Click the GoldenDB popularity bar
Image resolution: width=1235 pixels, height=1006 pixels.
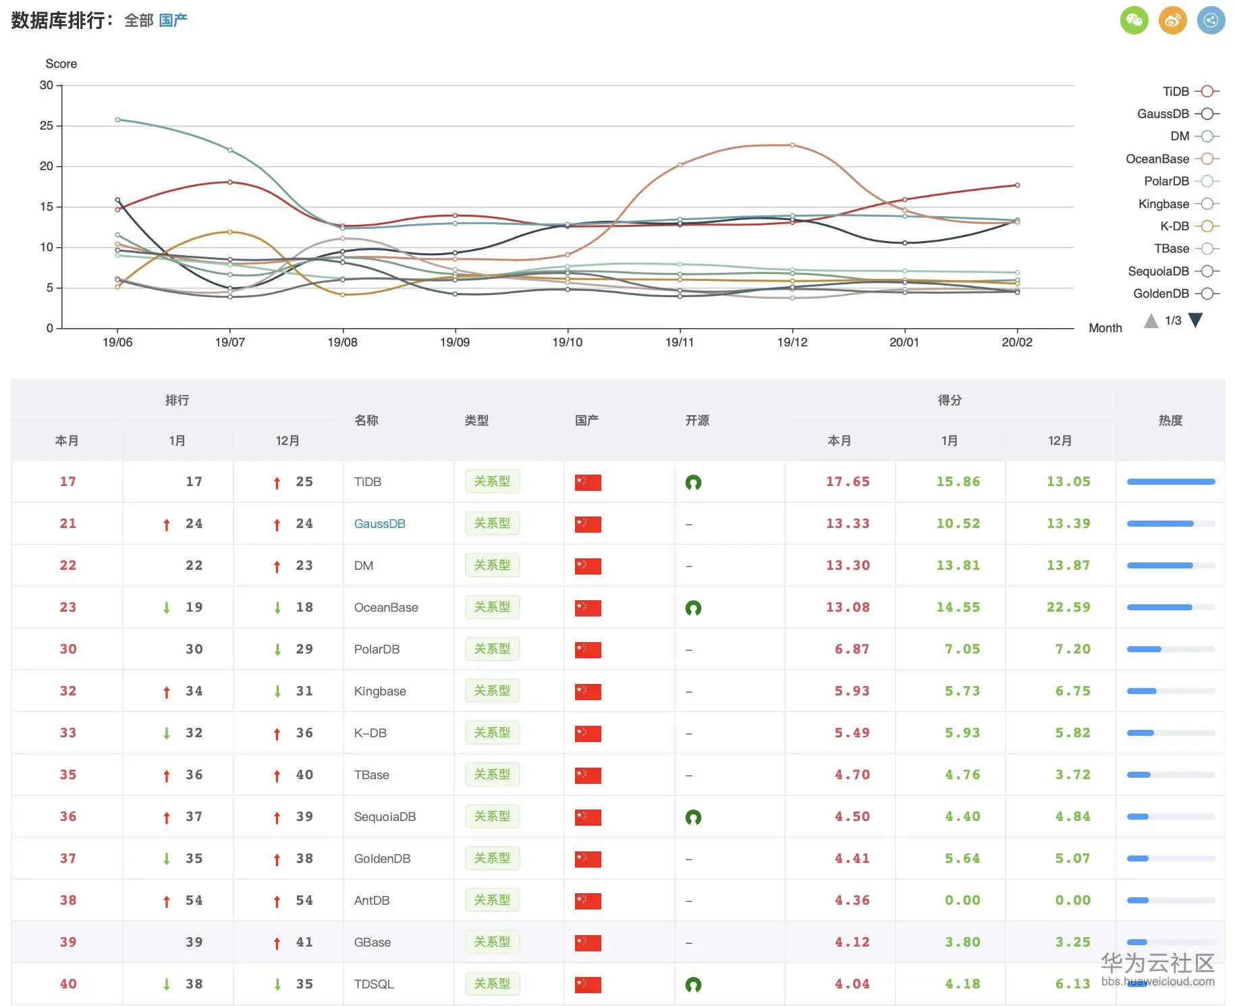point(1171,859)
